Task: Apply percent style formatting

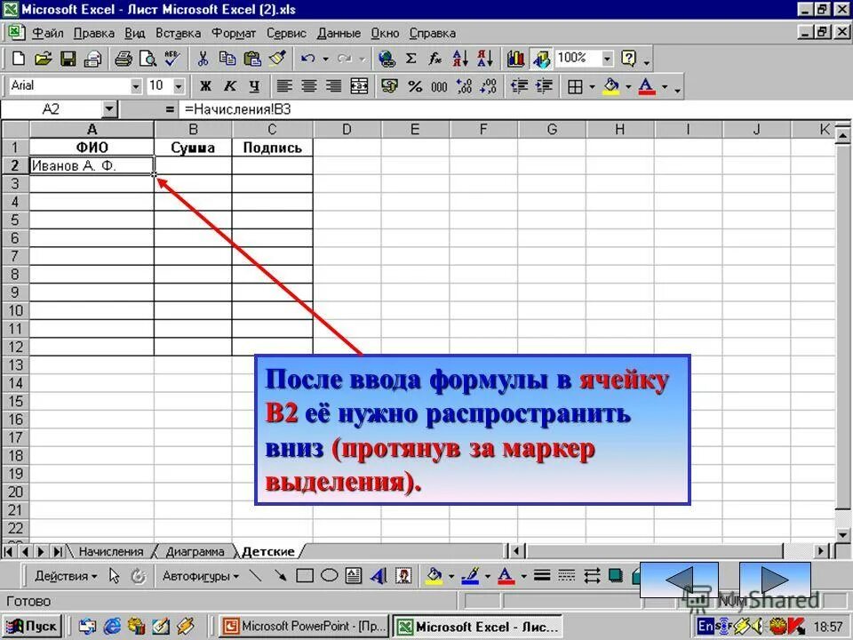Action: point(413,86)
